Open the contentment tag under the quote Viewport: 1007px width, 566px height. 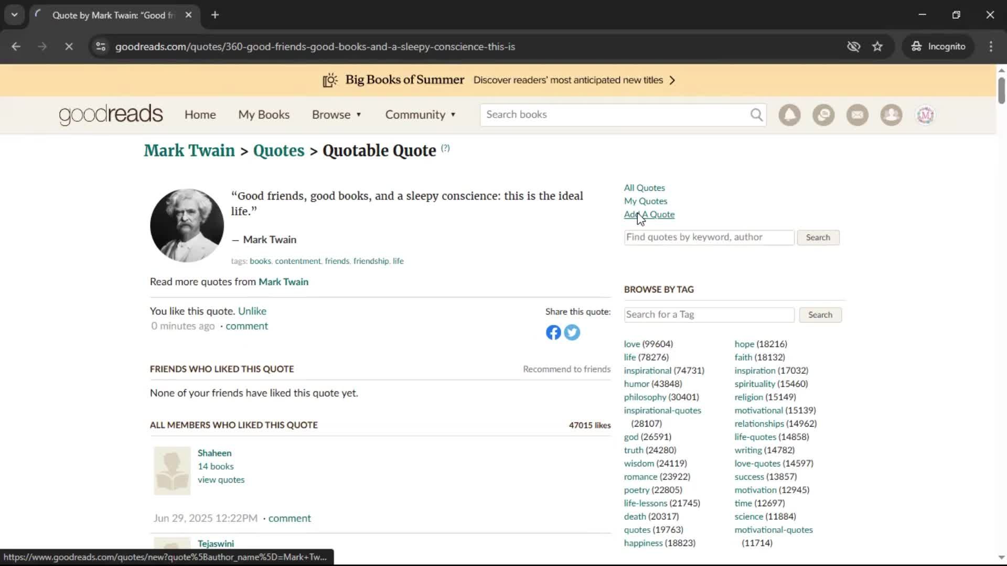tap(297, 261)
